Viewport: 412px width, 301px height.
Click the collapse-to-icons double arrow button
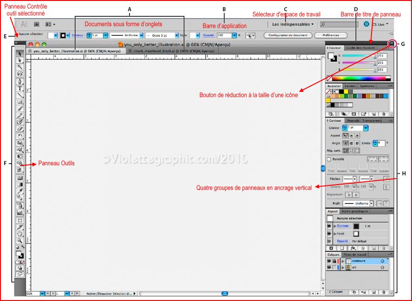pos(392,43)
